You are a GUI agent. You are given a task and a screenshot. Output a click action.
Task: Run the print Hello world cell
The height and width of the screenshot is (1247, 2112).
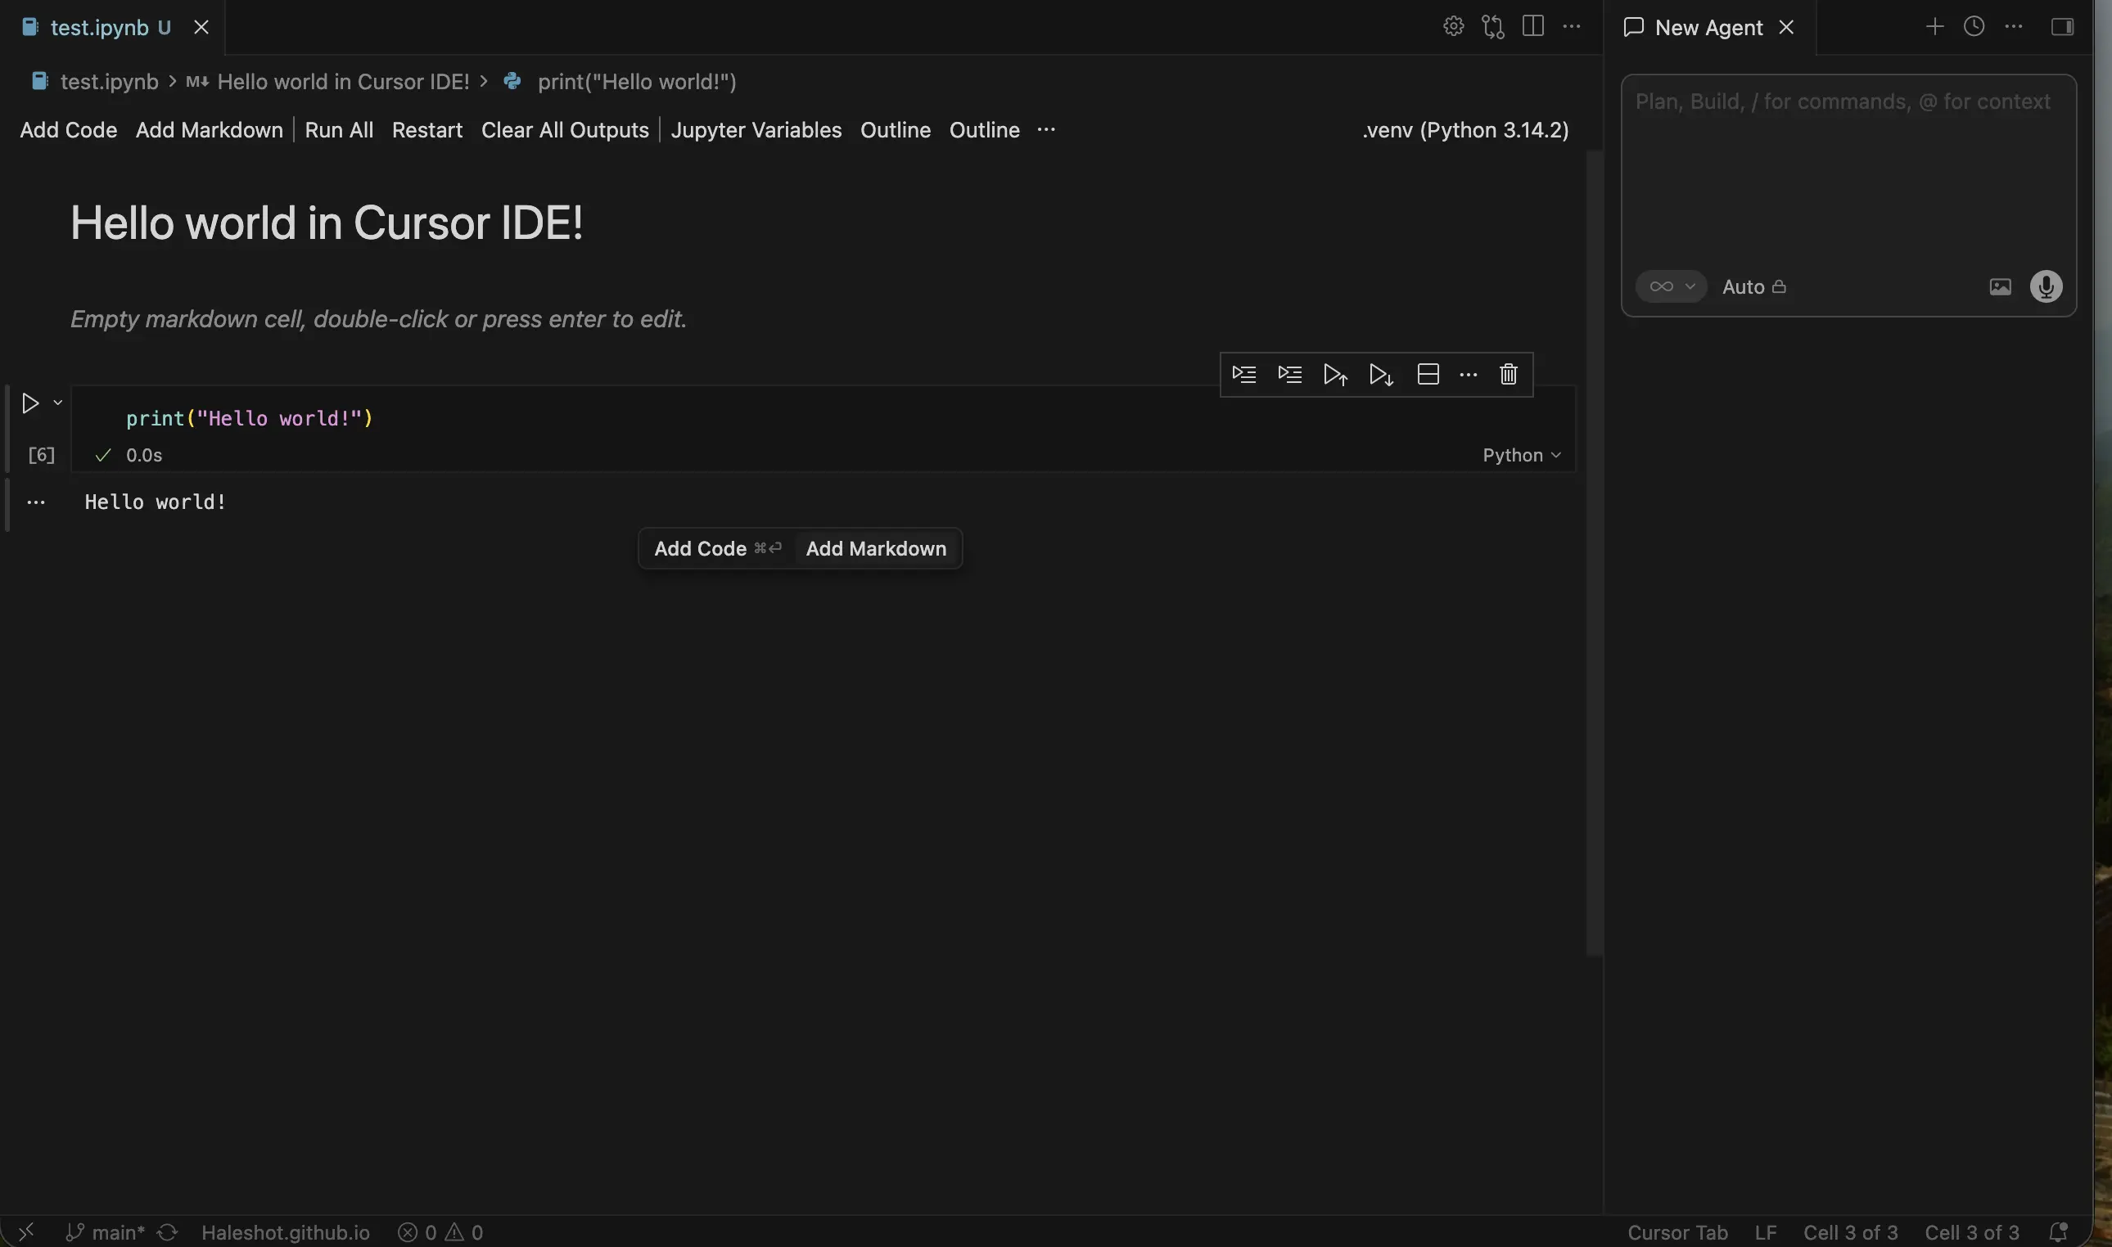click(30, 403)
